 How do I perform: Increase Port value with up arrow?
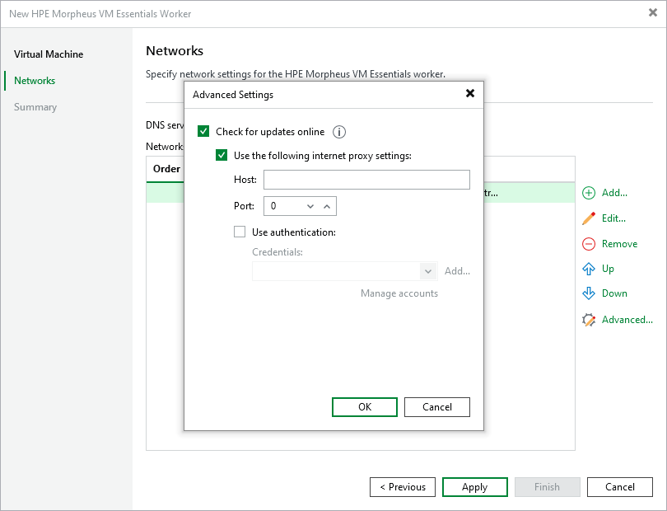[x=327, y=206]
